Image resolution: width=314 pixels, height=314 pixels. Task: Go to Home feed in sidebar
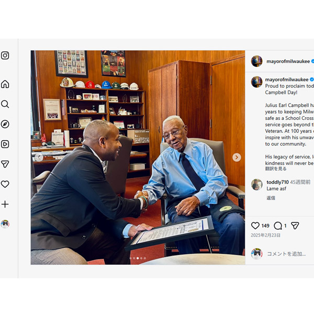pos(5,84)
